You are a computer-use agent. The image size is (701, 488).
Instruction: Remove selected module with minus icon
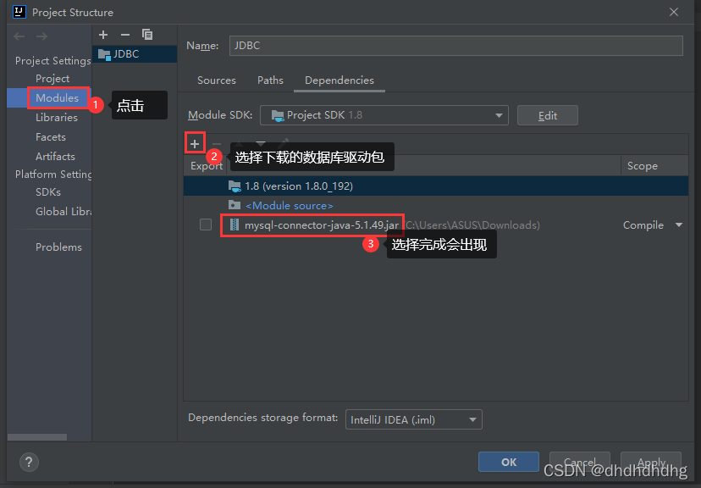point(125,35)
